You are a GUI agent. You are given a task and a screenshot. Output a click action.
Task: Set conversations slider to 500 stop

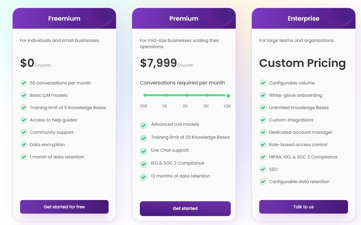[145, 95]
